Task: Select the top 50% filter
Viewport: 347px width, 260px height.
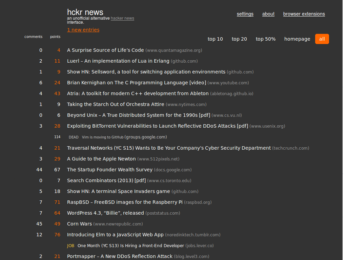Action: click(x=265, y=39)
